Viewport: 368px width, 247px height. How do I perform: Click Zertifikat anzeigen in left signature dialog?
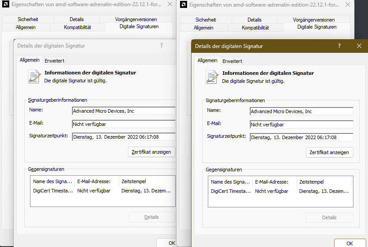(151, 152)
